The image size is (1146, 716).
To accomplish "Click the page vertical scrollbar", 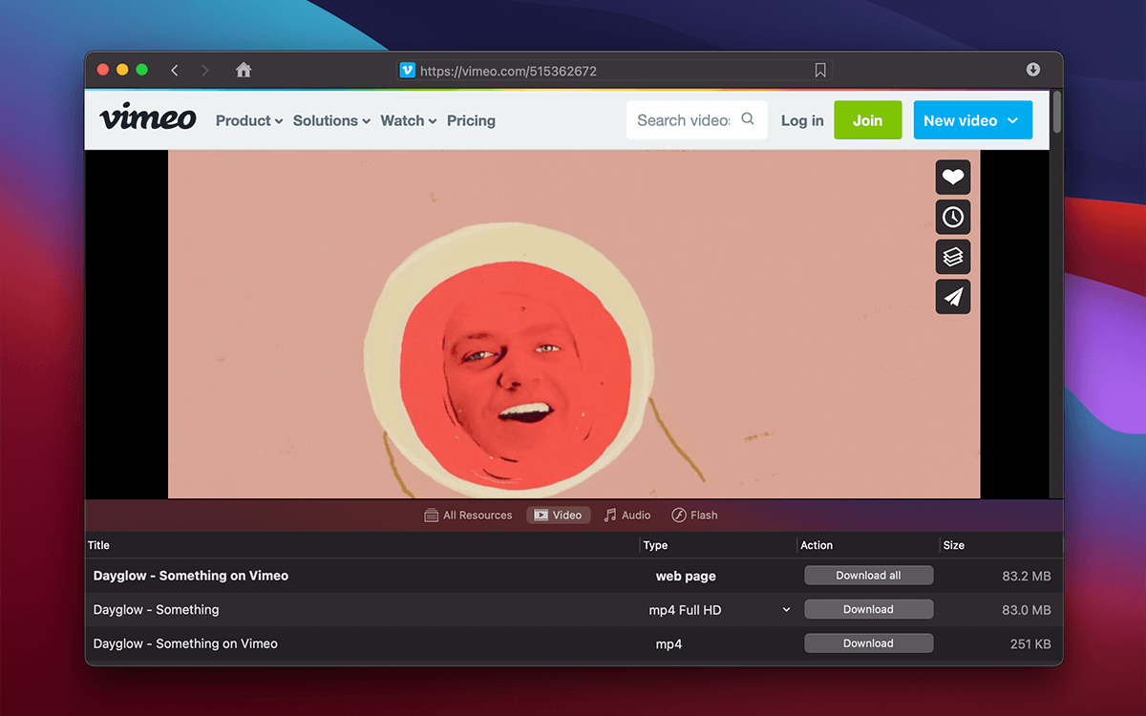I will [1056, 113].
